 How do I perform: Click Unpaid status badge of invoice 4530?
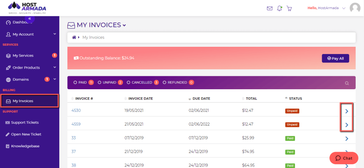coord(292,111)
